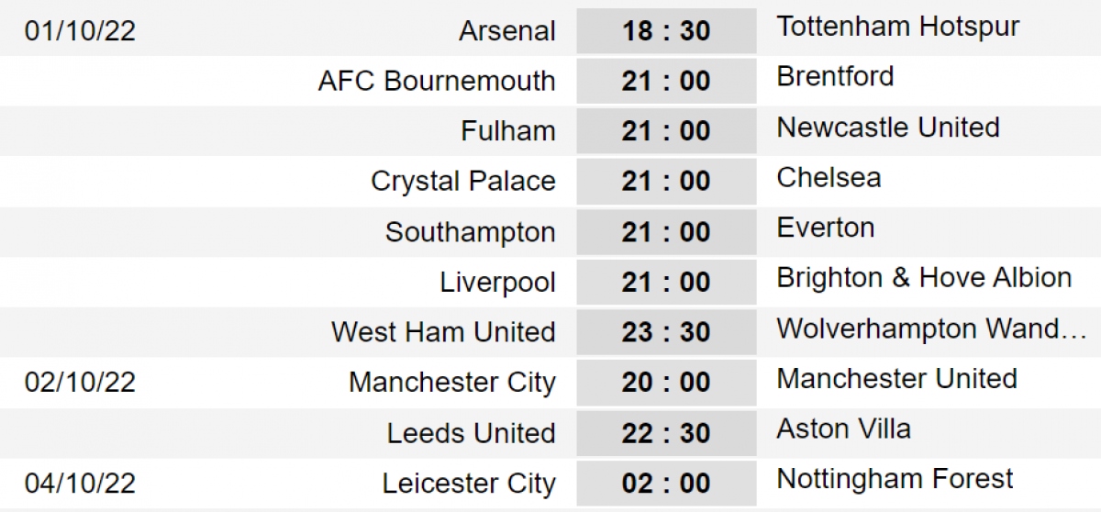Open the Brentford team link
1101x512 pixels.
835,76
